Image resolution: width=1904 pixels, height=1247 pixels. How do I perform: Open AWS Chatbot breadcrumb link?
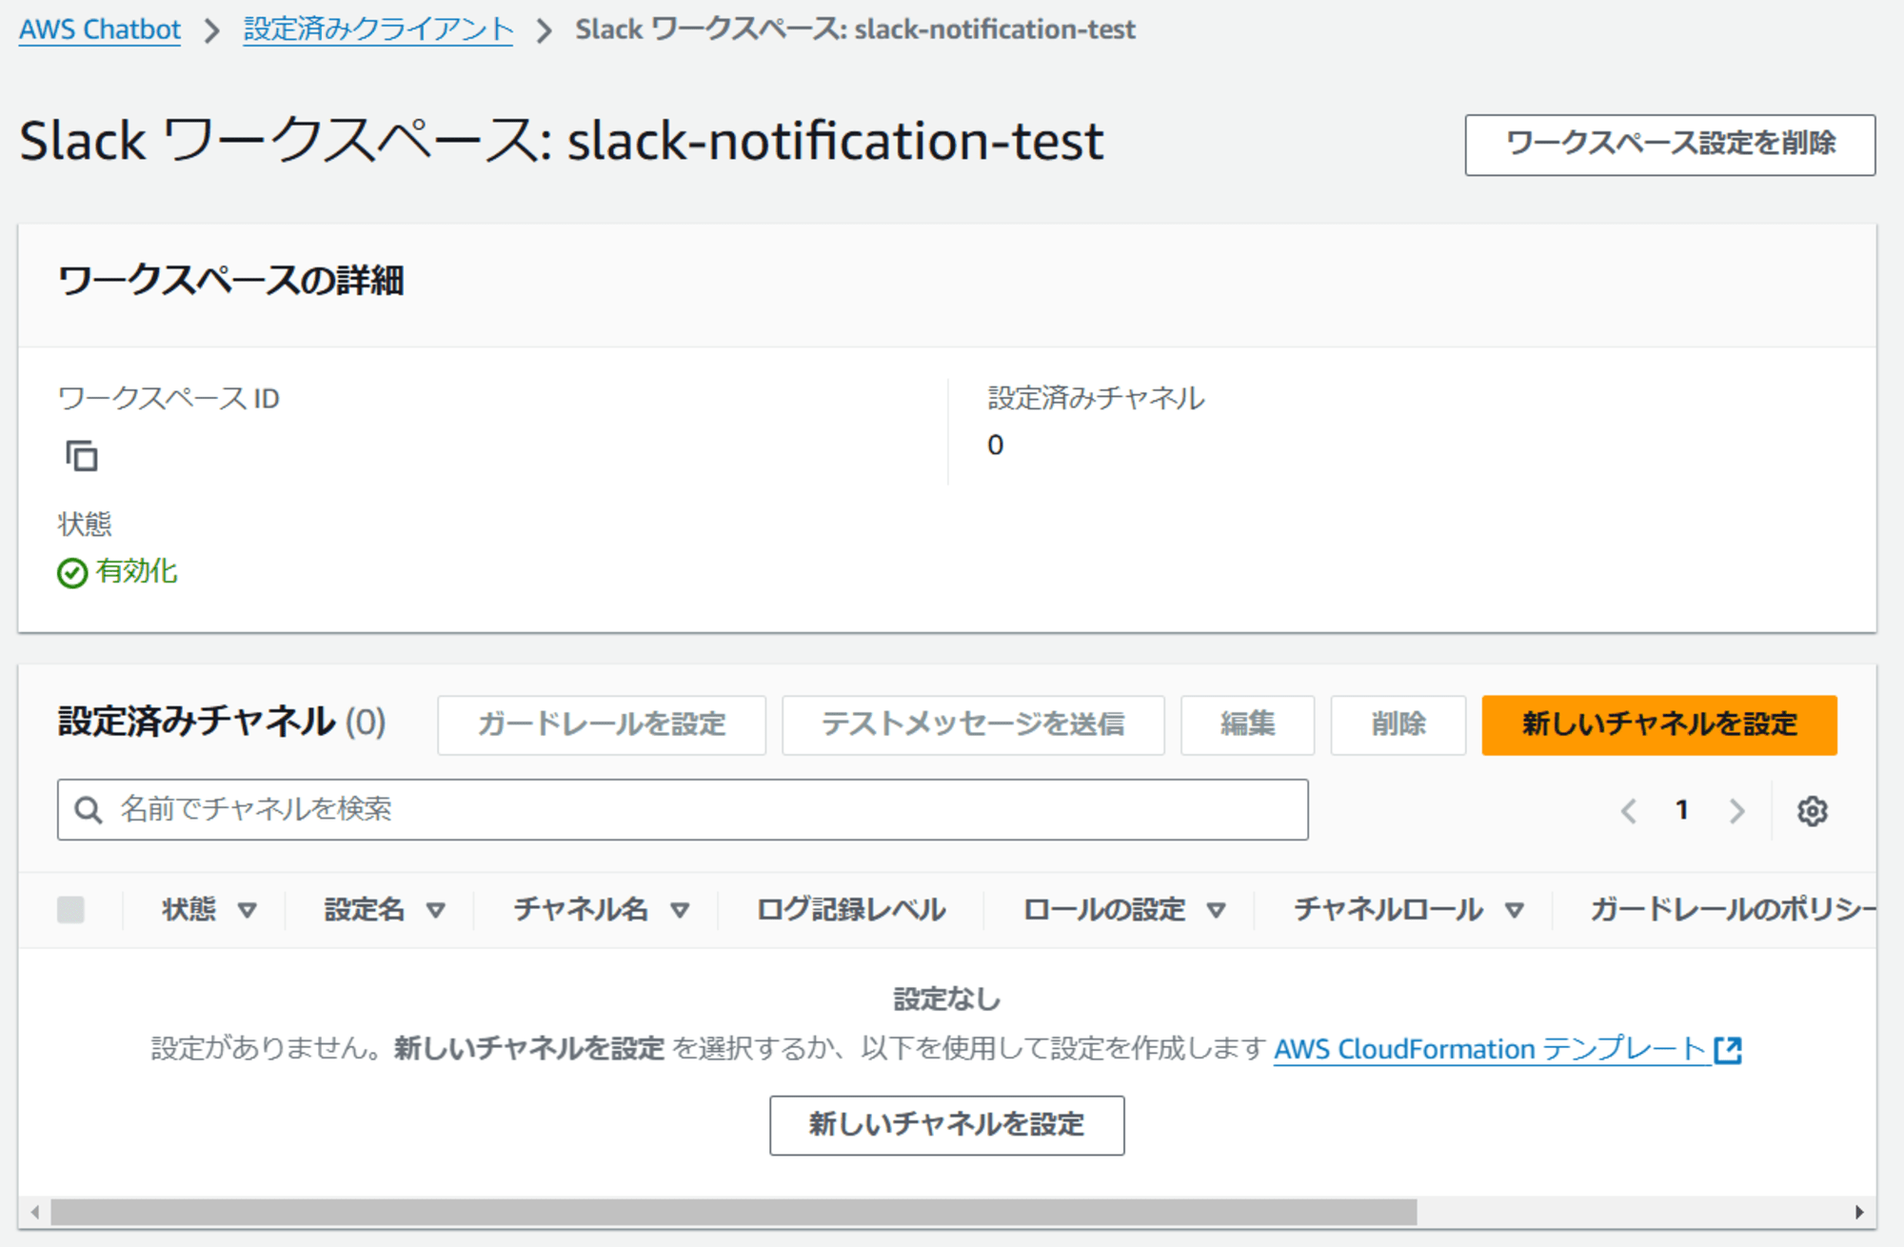click(100, 30)
